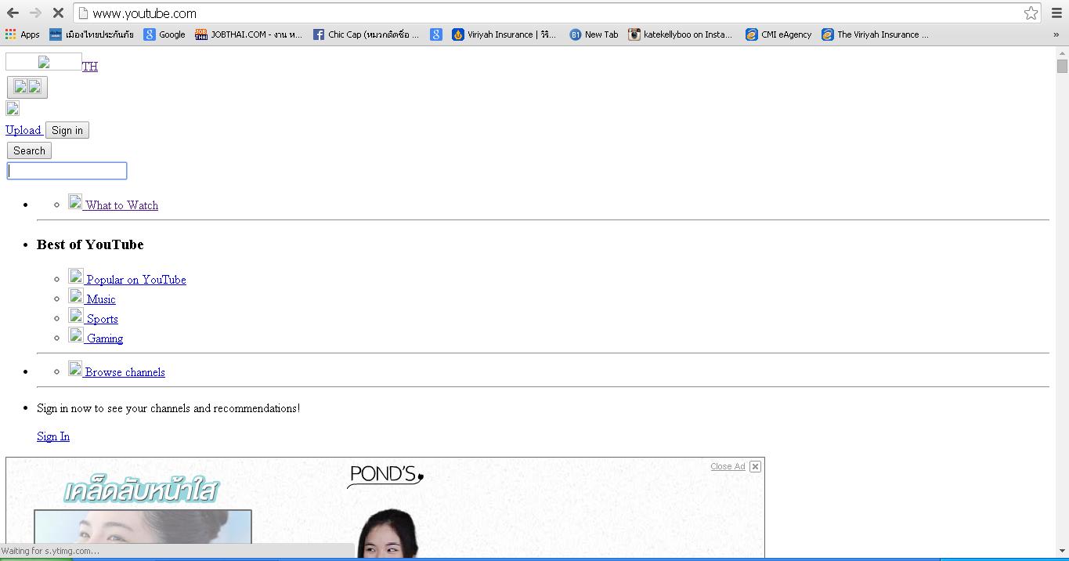Click the Upload link
The width and height of the screenshot is (1069, 561).
[23, 130]
